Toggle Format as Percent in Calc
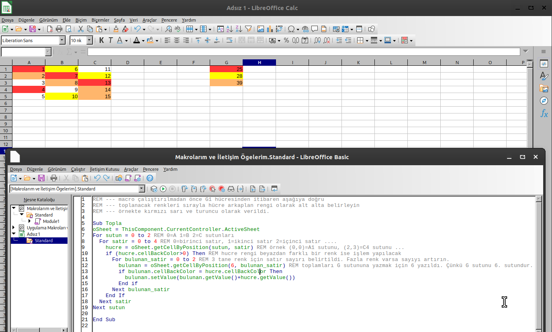The width and height of the screenshot is (552, 332). point(286,40)
